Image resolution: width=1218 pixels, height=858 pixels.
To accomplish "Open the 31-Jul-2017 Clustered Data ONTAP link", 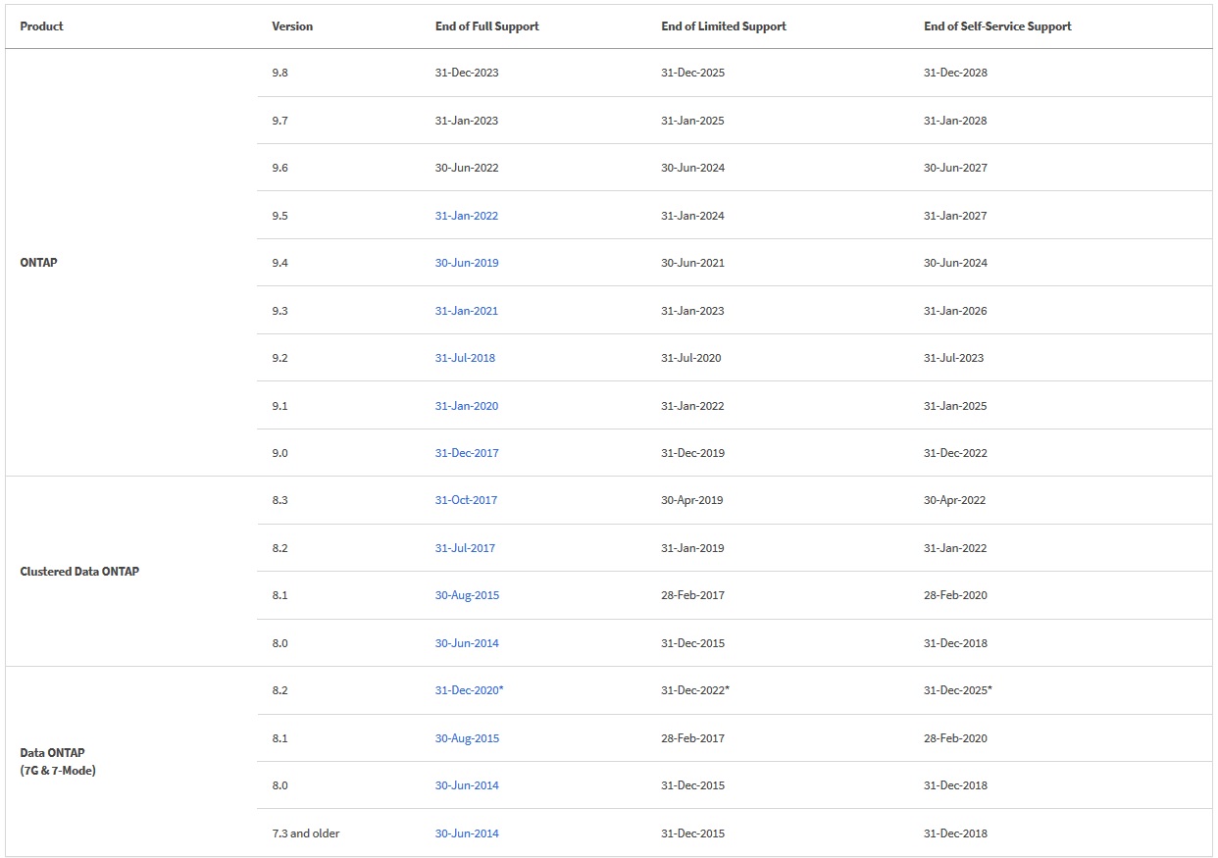I will click(x=465, y=548).
